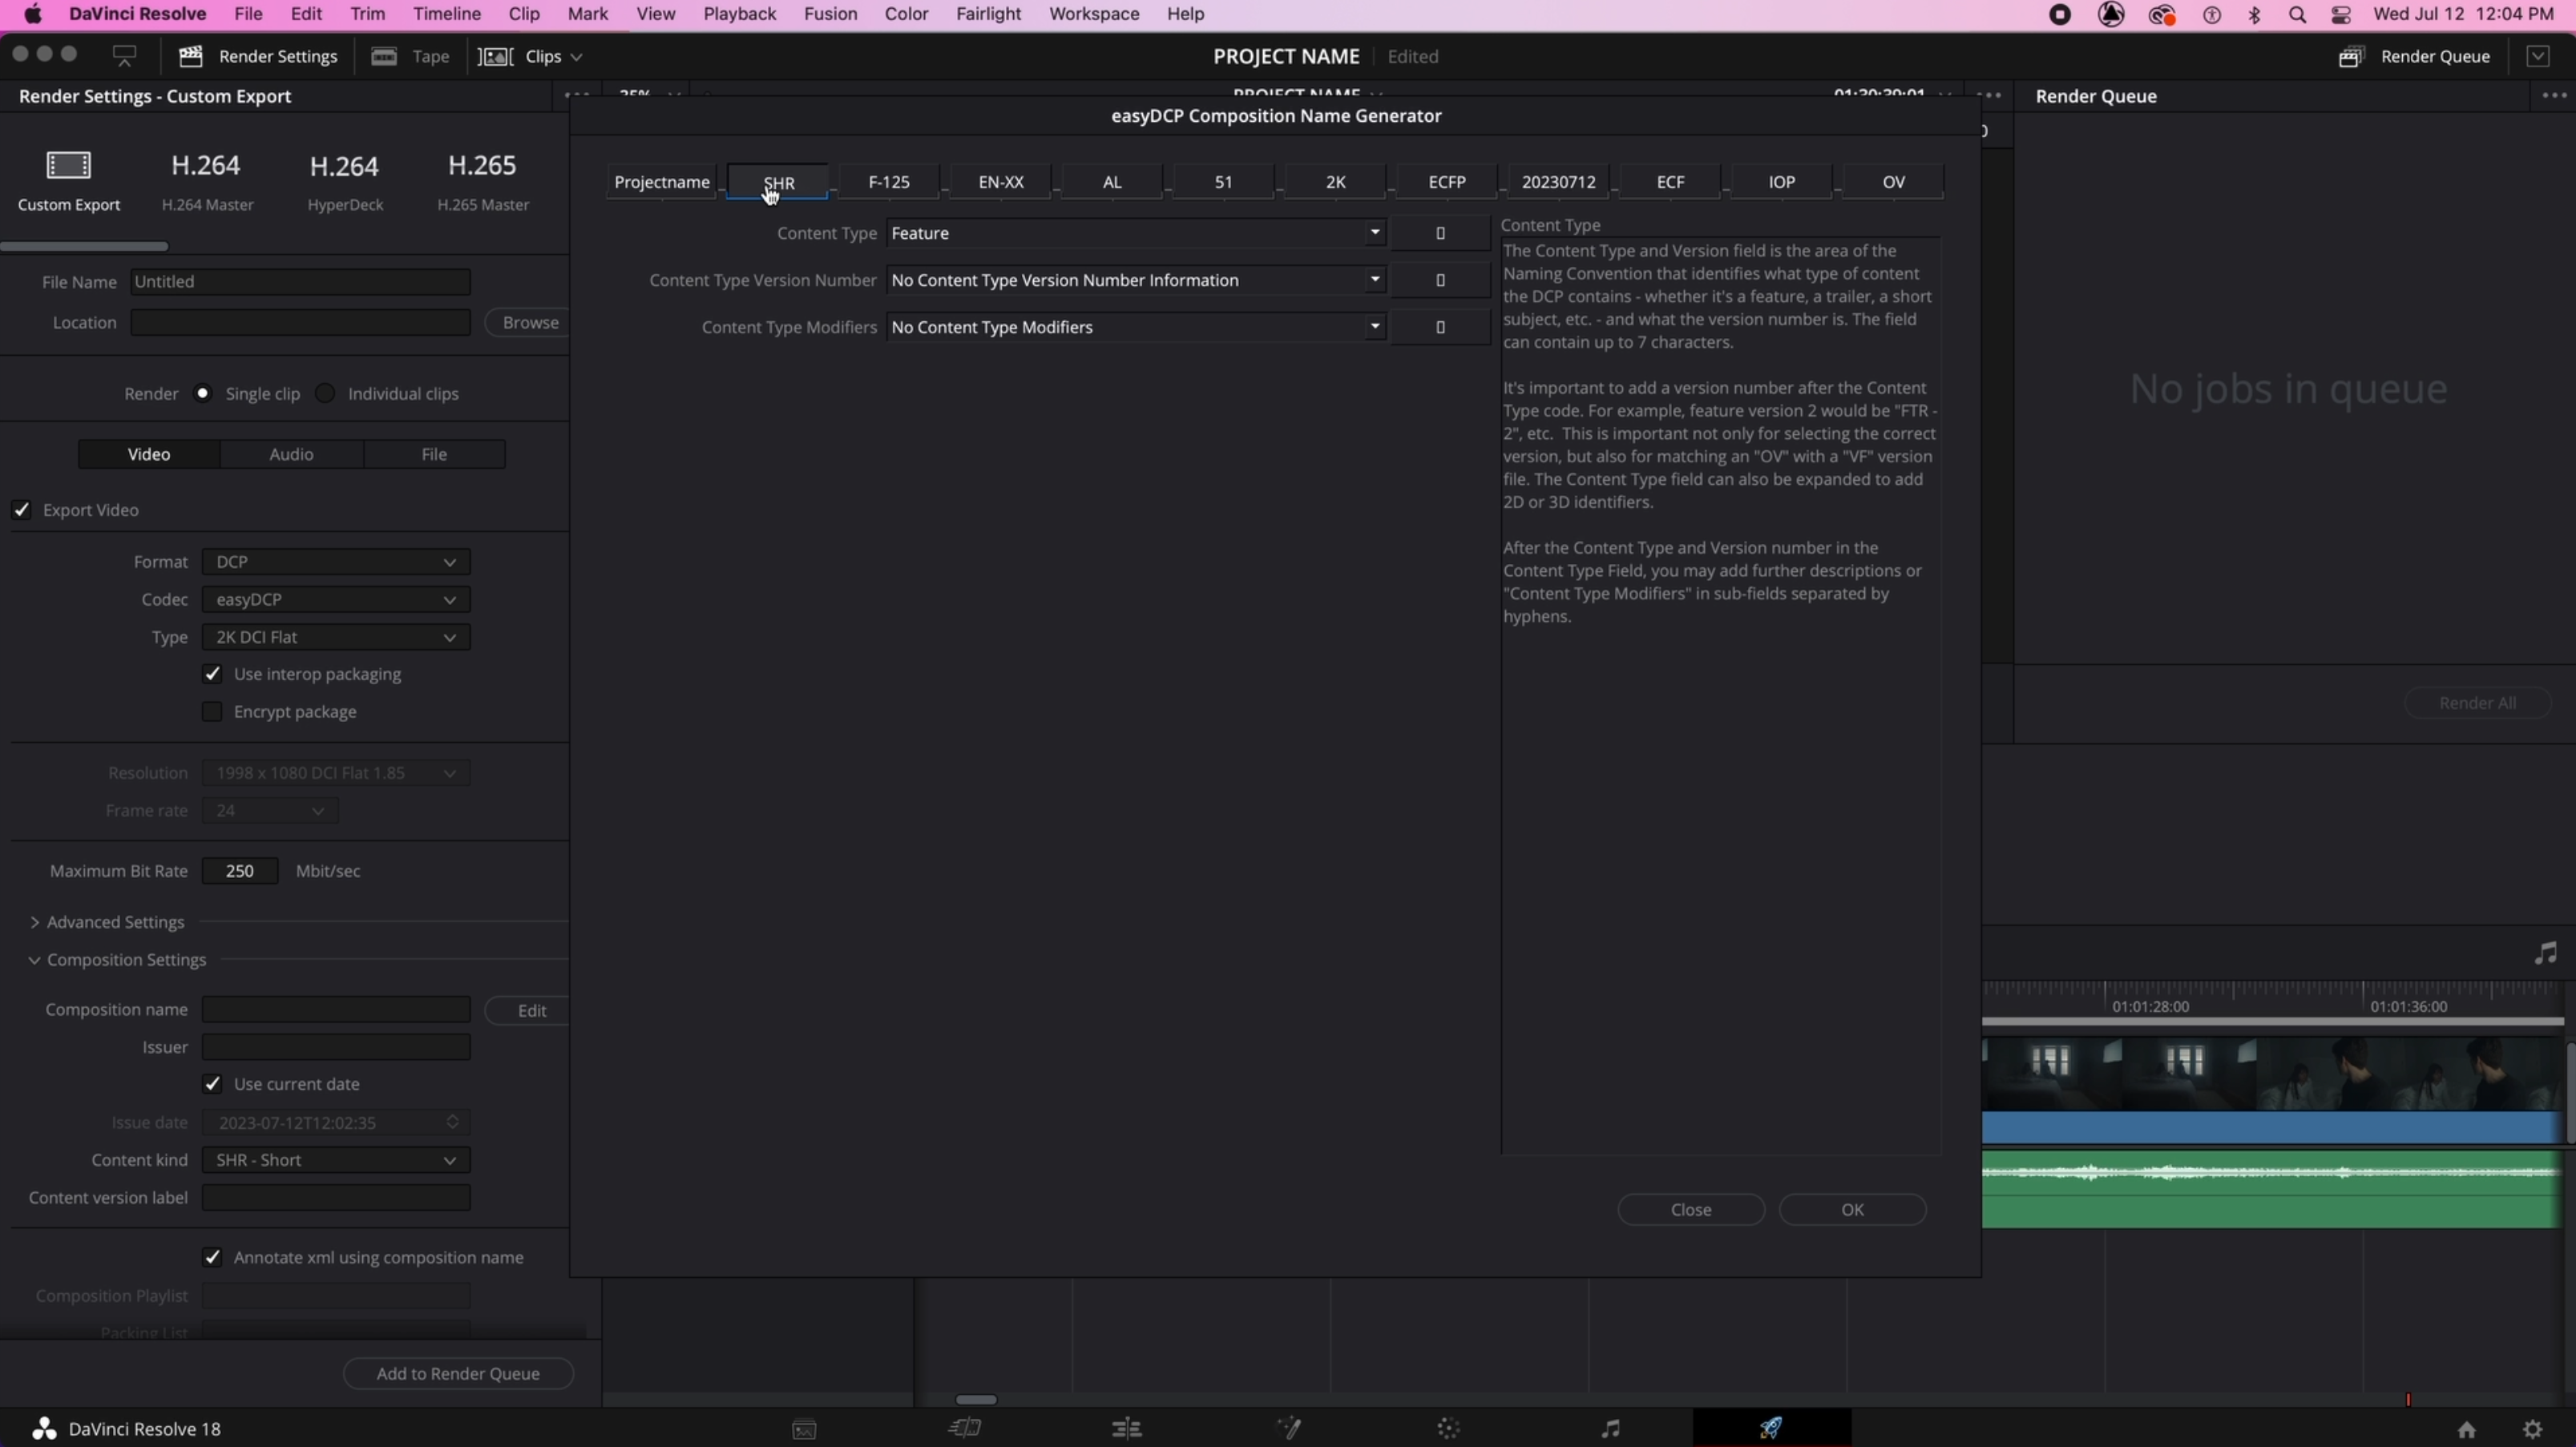
Task: Click the audio note icon above timeline
Action: click(2545, 953)
